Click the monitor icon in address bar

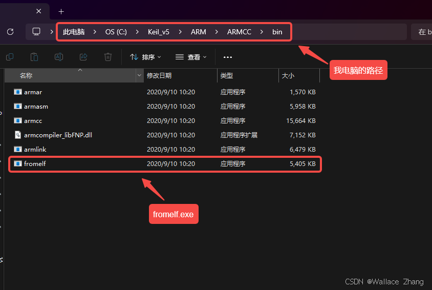tap(36, 32)
